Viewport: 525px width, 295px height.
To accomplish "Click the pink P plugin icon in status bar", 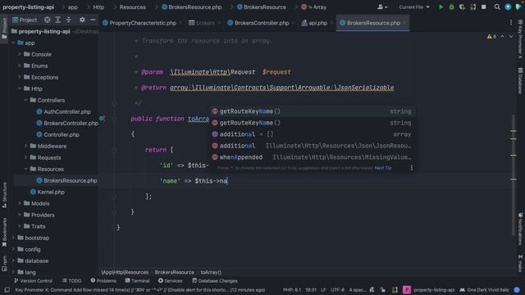I will tap(407, 290).
